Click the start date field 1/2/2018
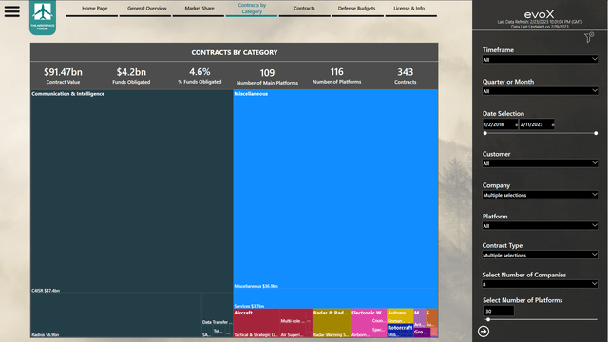Viewport: 608px width, 342px height. point(501,124)
